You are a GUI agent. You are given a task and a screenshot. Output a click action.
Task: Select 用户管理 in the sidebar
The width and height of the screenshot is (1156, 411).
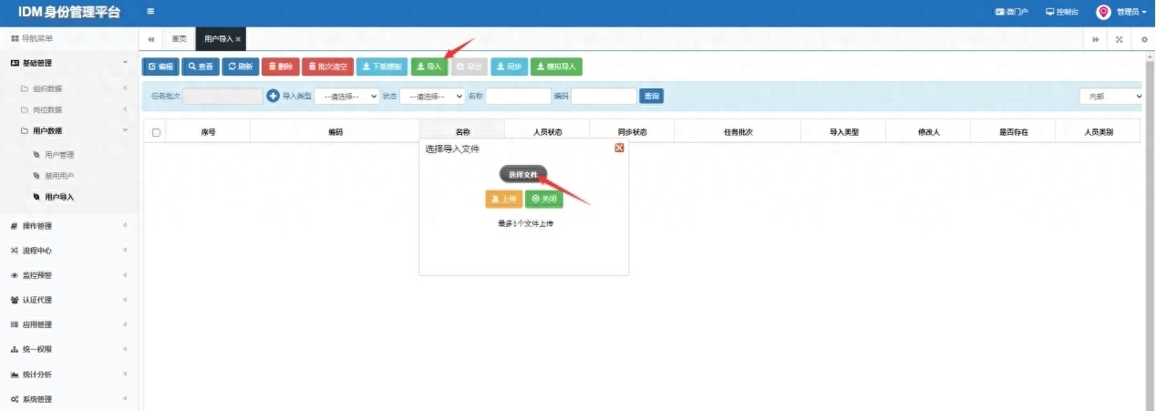(x=59, y=155)
